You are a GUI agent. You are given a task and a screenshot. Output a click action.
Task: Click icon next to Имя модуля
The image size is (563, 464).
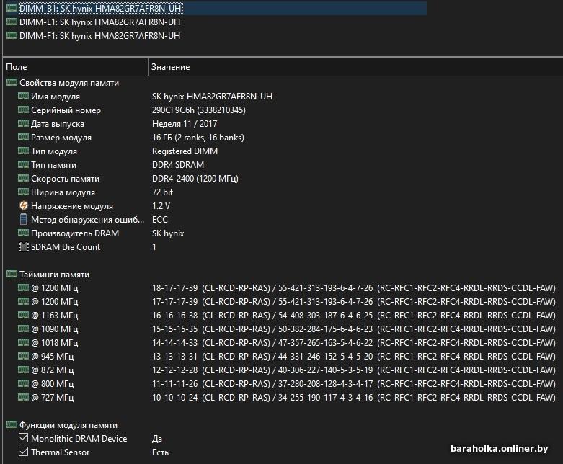(23, 96)
